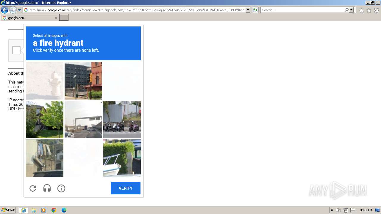381x214 pixels.
Task: Select the traffic light building tile
Action: pos(83,81)
